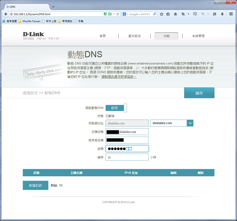Click the search magnifier icon
The image size is (237, 221).
click(x=154, y=14)
